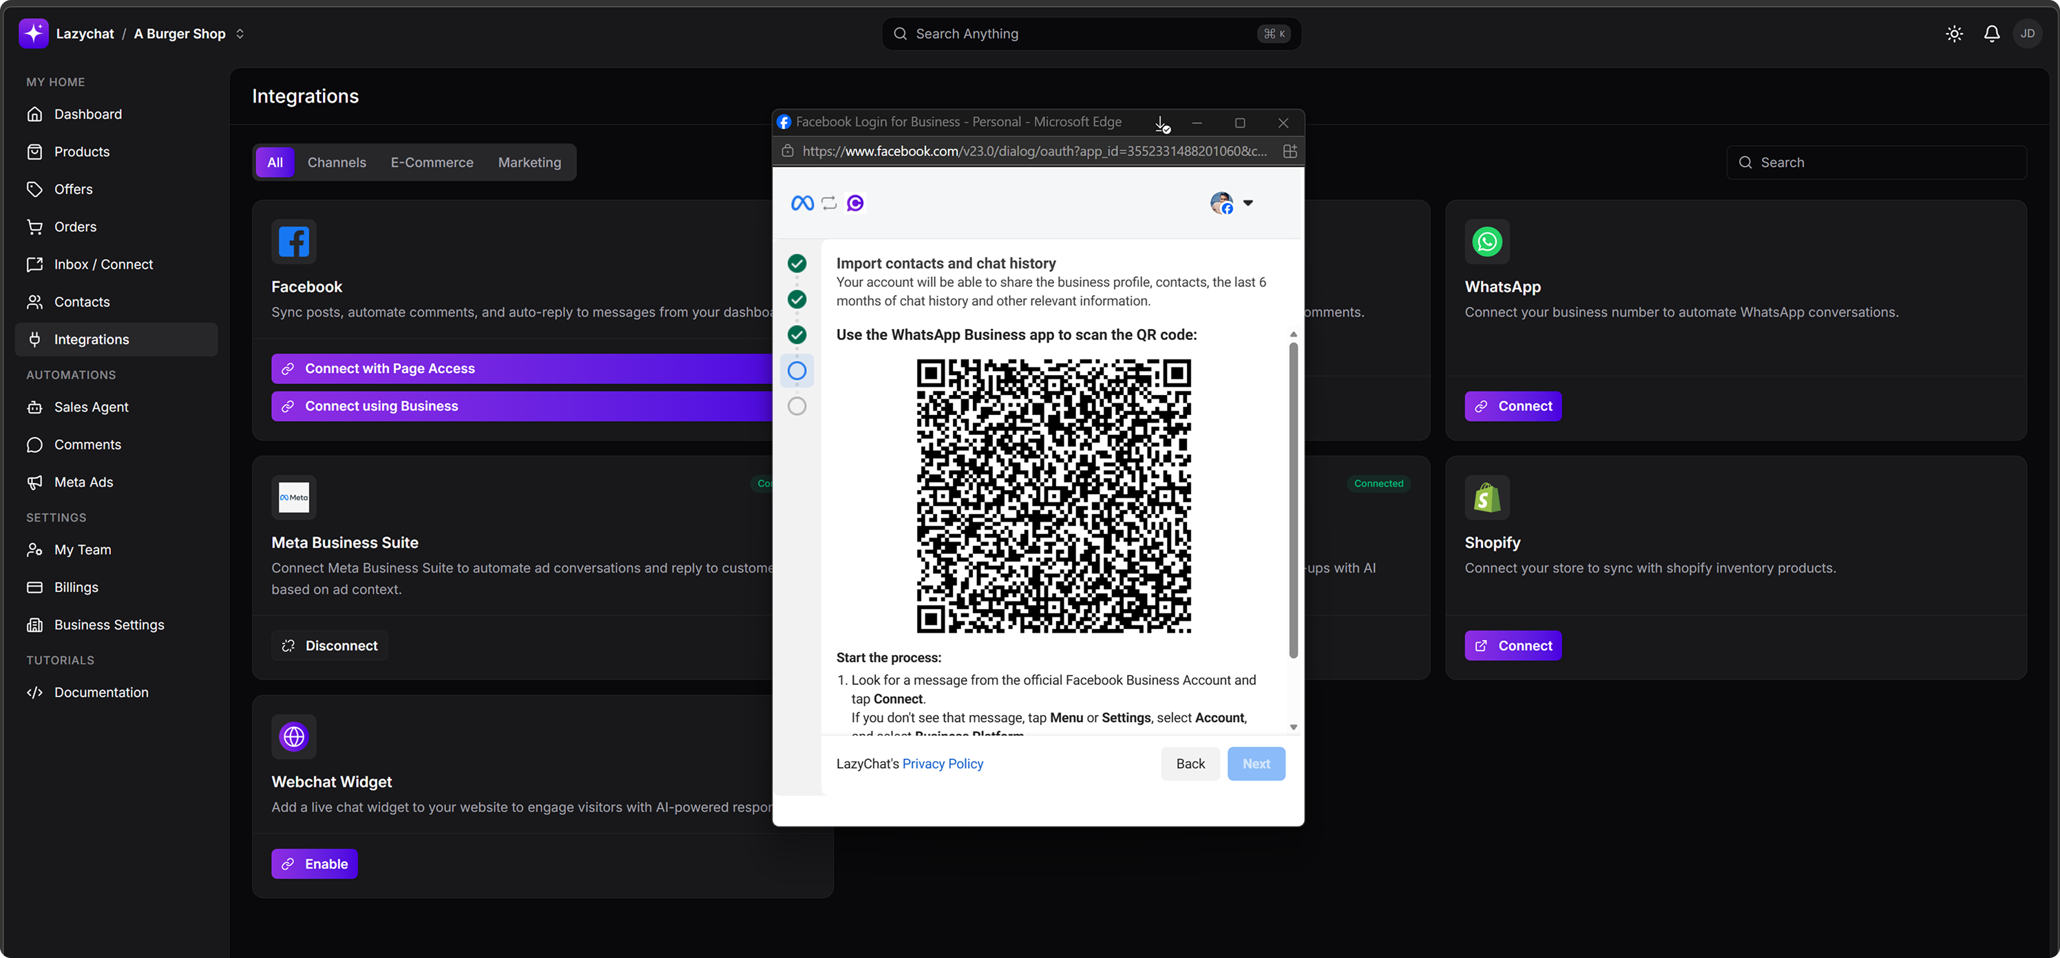Expand the A Burger Shop workspace switcher
Viewport: 2060px width, 958px height.
click(239, 34)
